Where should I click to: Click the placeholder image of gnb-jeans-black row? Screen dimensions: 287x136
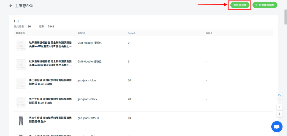coord(21,102)
